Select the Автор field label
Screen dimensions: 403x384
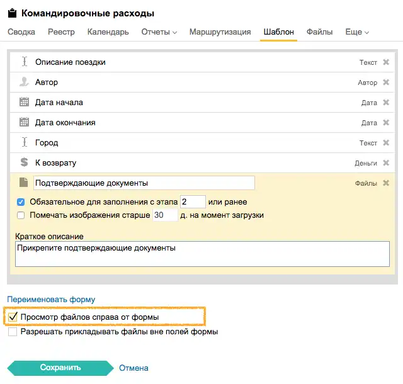coord(47,82)
